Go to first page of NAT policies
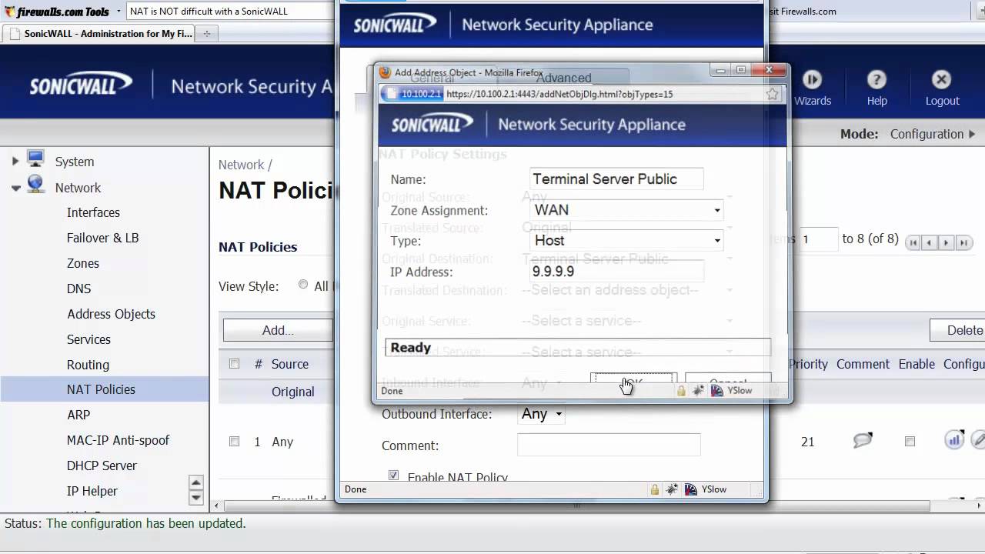985x554 pixels. click(913, 243)
